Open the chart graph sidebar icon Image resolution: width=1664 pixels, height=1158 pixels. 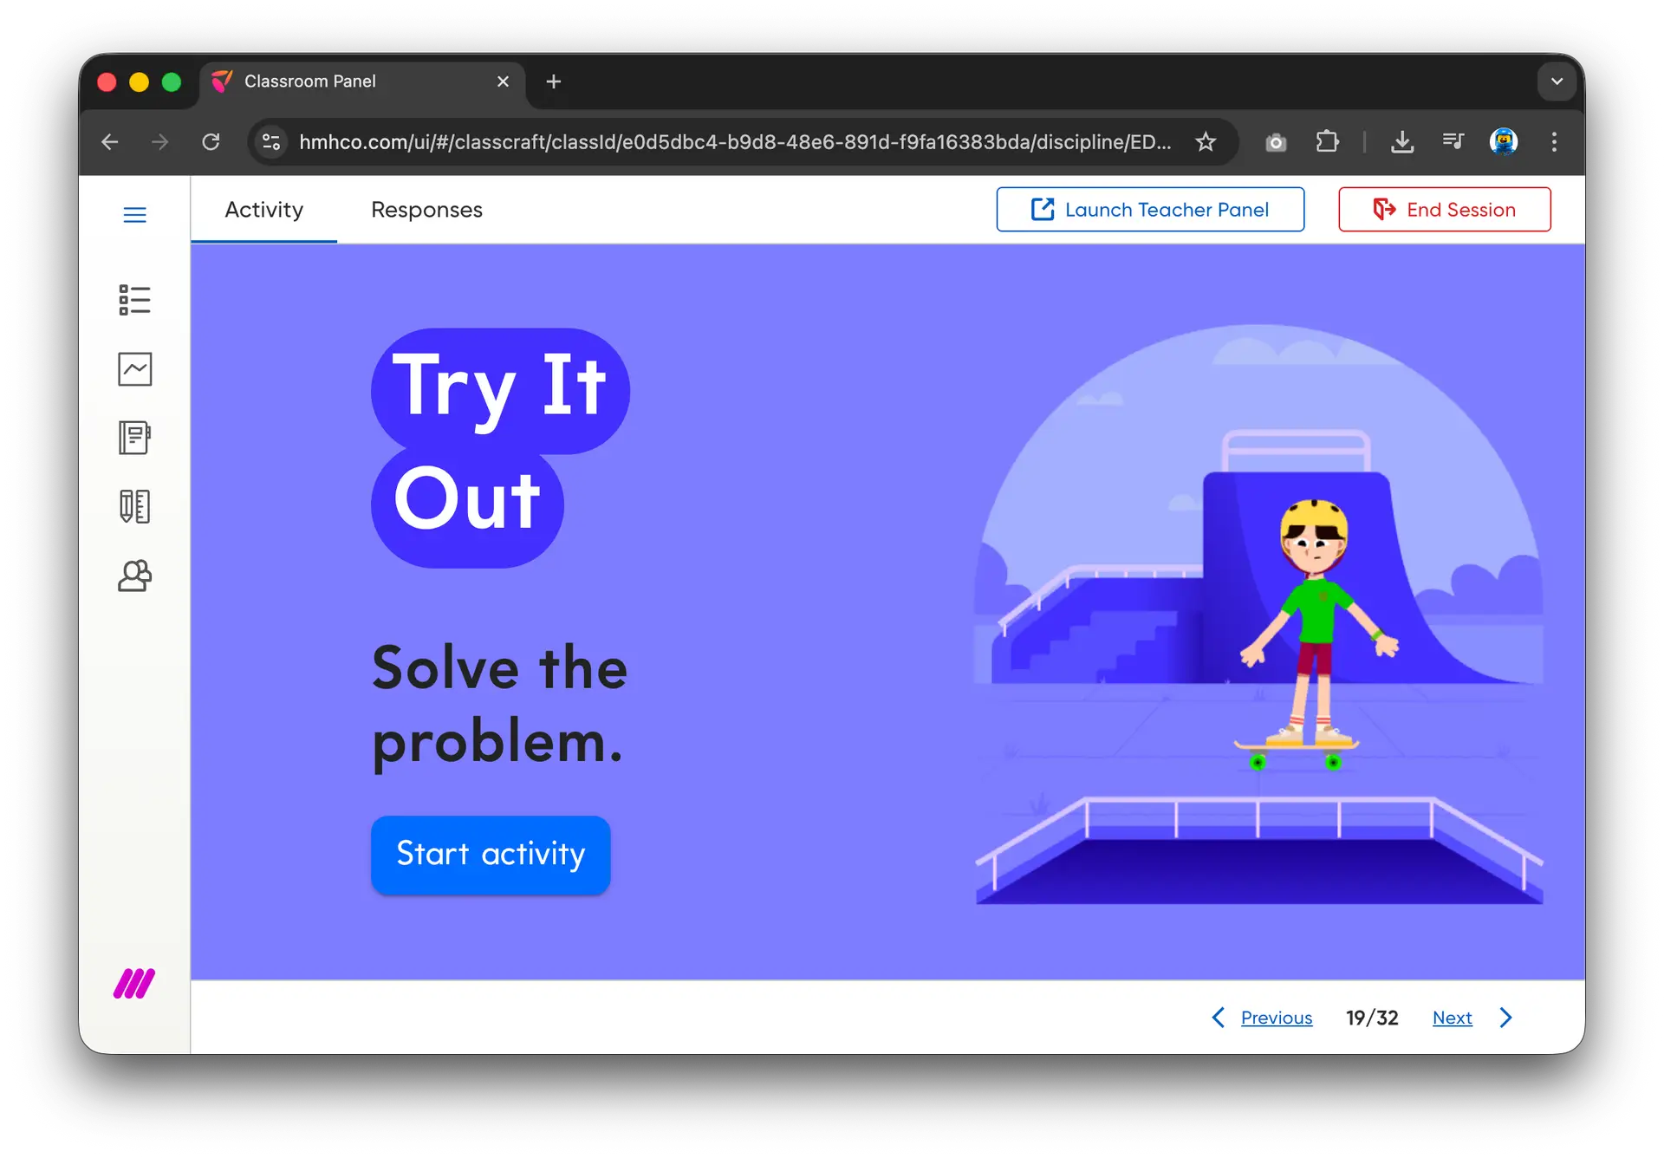[134, 369]
